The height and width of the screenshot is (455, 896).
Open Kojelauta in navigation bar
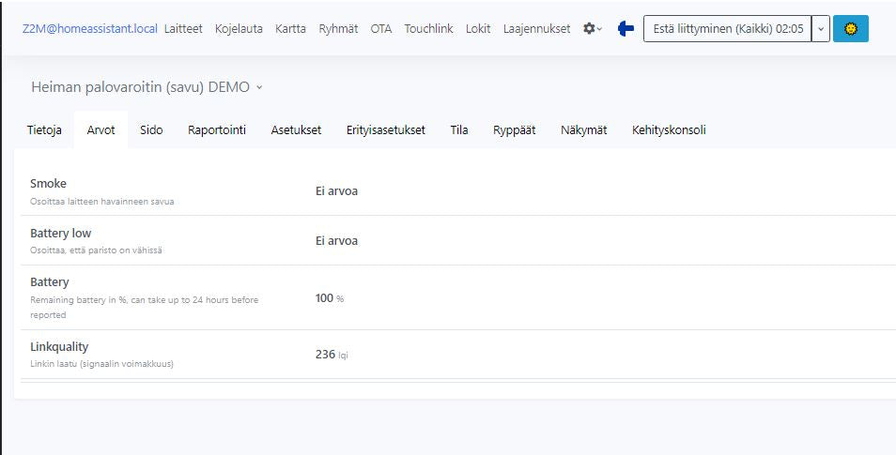point(239,28)
